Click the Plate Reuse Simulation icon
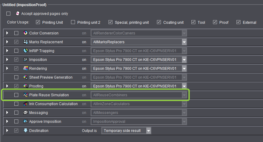 click(x=26, y=95)
